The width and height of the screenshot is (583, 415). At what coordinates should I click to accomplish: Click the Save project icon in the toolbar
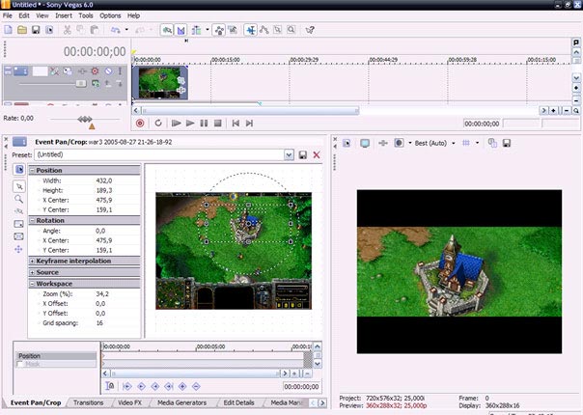tap(36, 31)
